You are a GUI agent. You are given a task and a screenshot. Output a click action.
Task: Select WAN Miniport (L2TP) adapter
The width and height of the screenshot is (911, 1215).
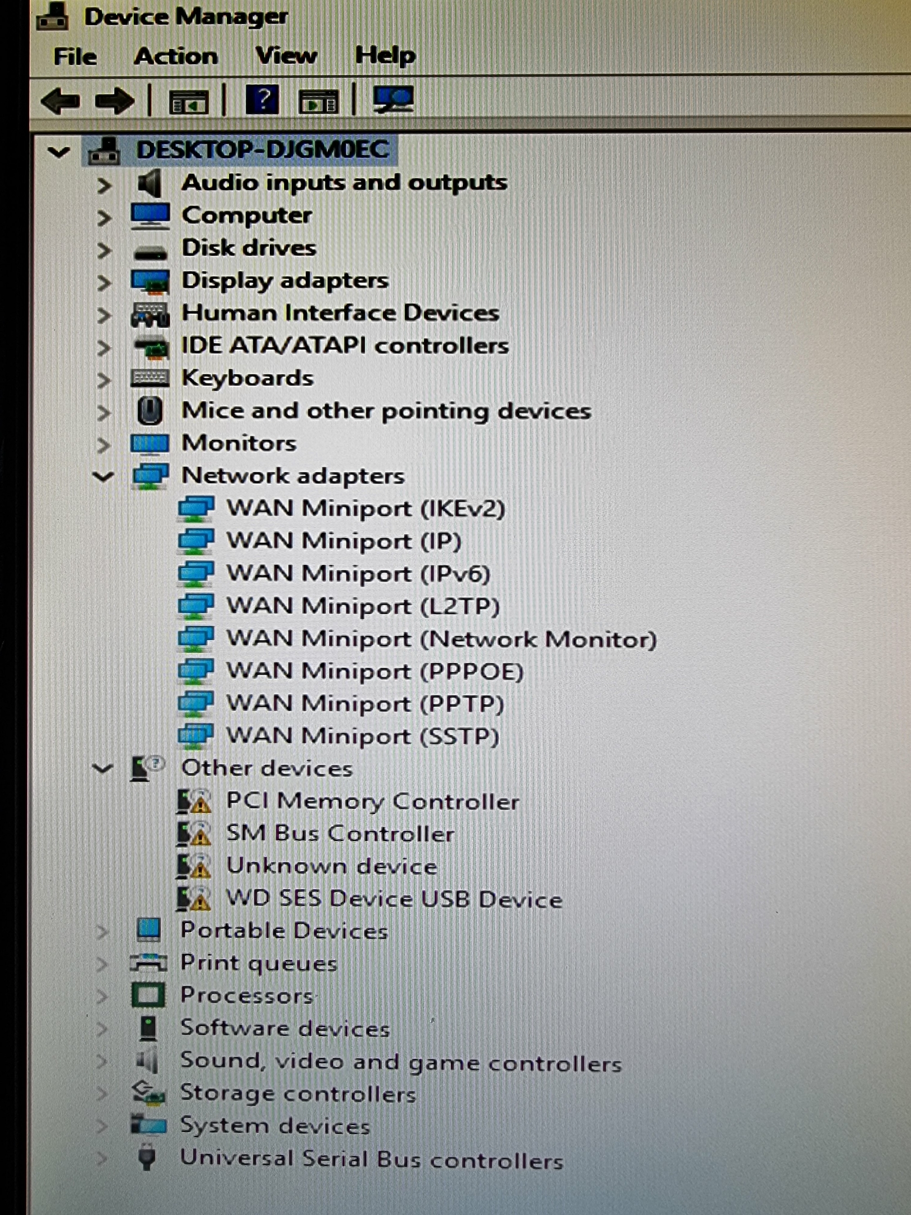(363, 606)
